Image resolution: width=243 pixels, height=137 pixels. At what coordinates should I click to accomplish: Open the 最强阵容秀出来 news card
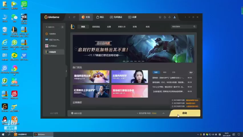coord(91,77)
